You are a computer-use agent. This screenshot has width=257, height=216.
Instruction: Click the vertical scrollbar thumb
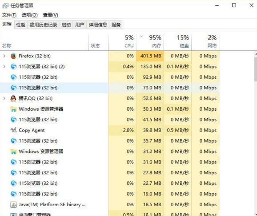point(256,69)
